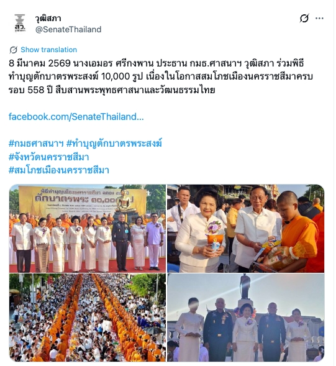
Task: Open hashtag #จังหวัดนครราชสีมา
Action: tap(49, 157)
